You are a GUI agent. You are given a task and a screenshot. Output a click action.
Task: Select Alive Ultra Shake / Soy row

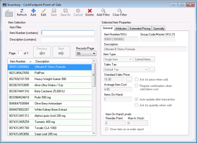tap(50, 86)
